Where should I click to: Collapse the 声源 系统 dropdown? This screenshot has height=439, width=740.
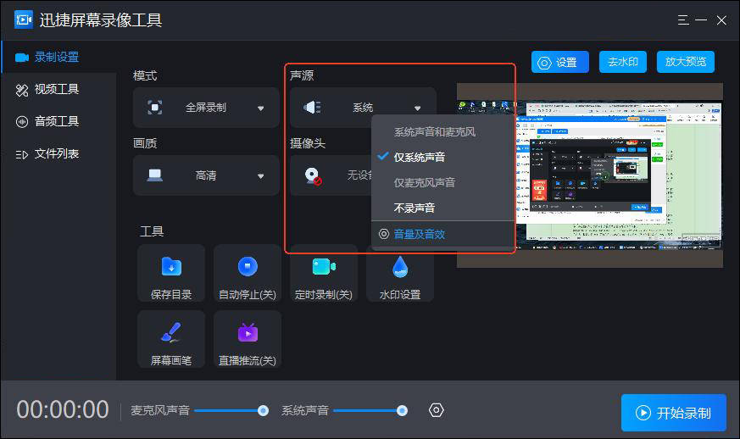pyautogui.click(x=363, y=108)
